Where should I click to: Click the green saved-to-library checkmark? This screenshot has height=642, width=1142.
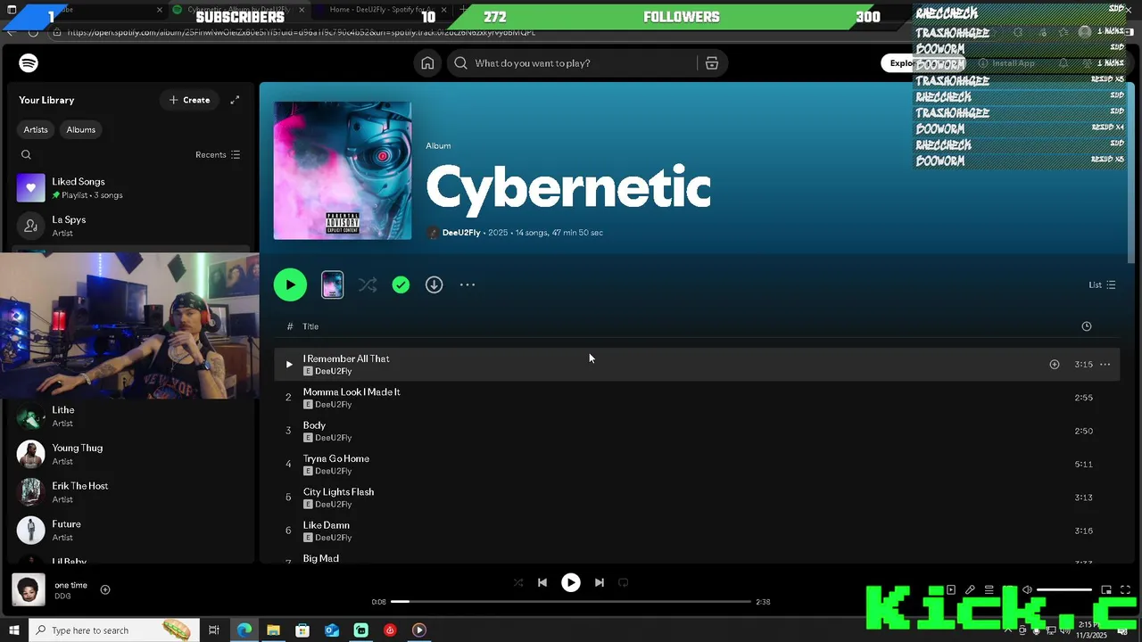(401, 284)
